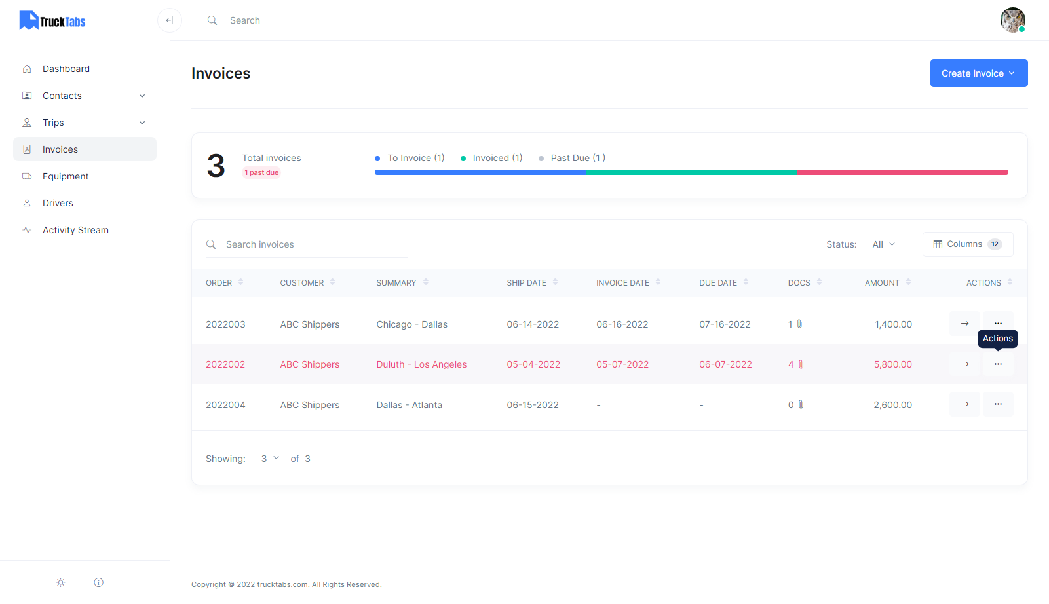Click the paperclip docs icon for order 2022002

[x=801, y=364]
